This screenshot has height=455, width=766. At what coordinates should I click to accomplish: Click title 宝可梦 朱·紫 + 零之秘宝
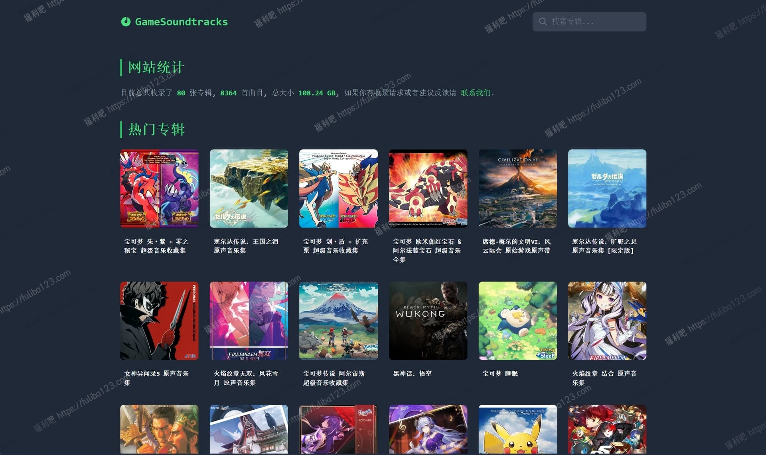point(156,246)
